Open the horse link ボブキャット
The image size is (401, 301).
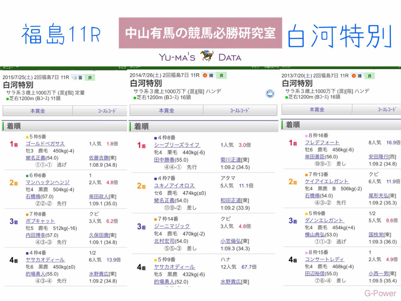(40, 221)
